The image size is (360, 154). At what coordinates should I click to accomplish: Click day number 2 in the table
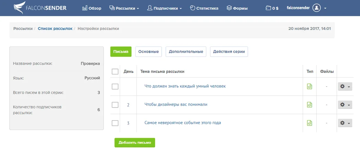[128, 105]
